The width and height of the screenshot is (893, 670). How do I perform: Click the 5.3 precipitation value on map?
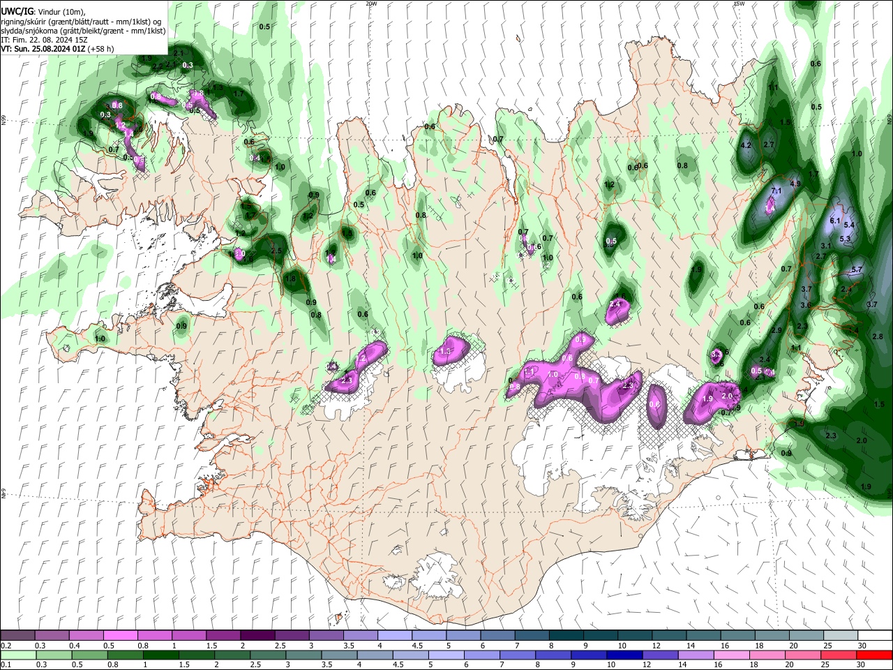pos(846,239)
